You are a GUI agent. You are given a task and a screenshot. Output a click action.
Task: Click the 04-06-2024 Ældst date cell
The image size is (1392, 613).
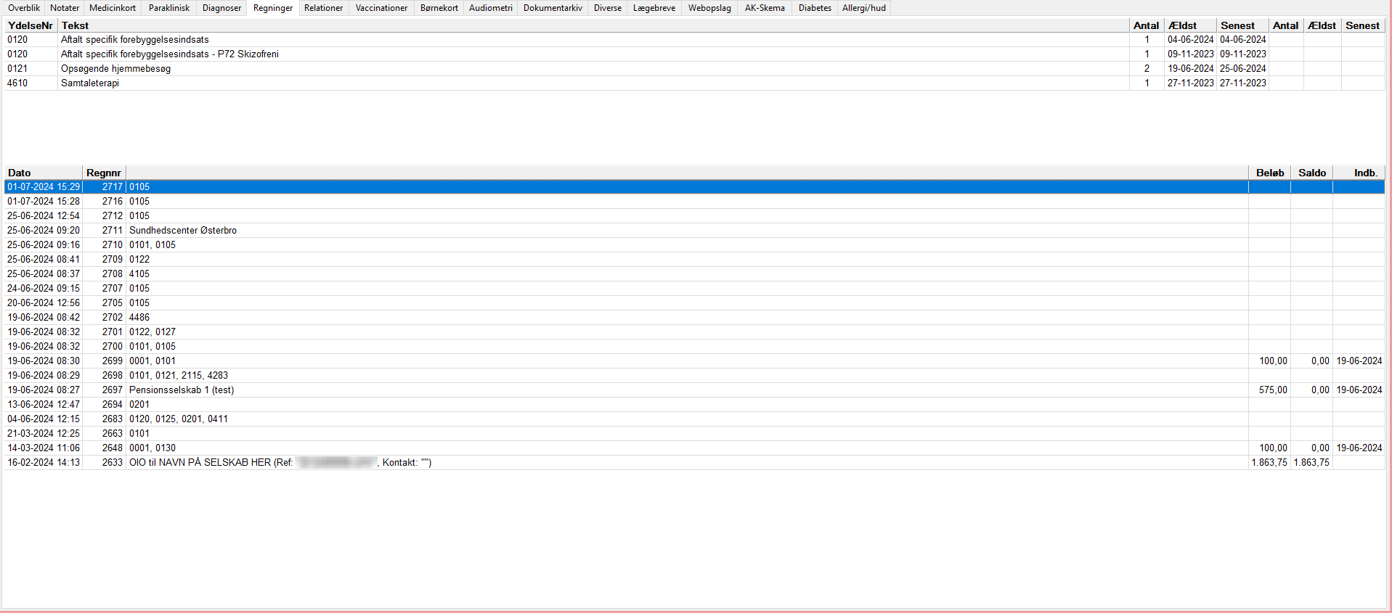coord(1190,40)
